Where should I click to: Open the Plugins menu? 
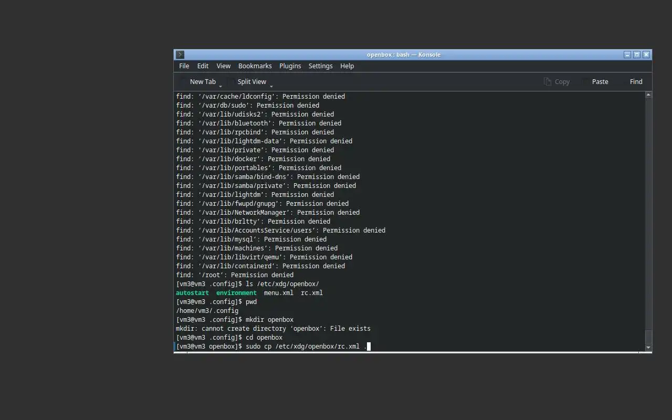coord(290,66)
